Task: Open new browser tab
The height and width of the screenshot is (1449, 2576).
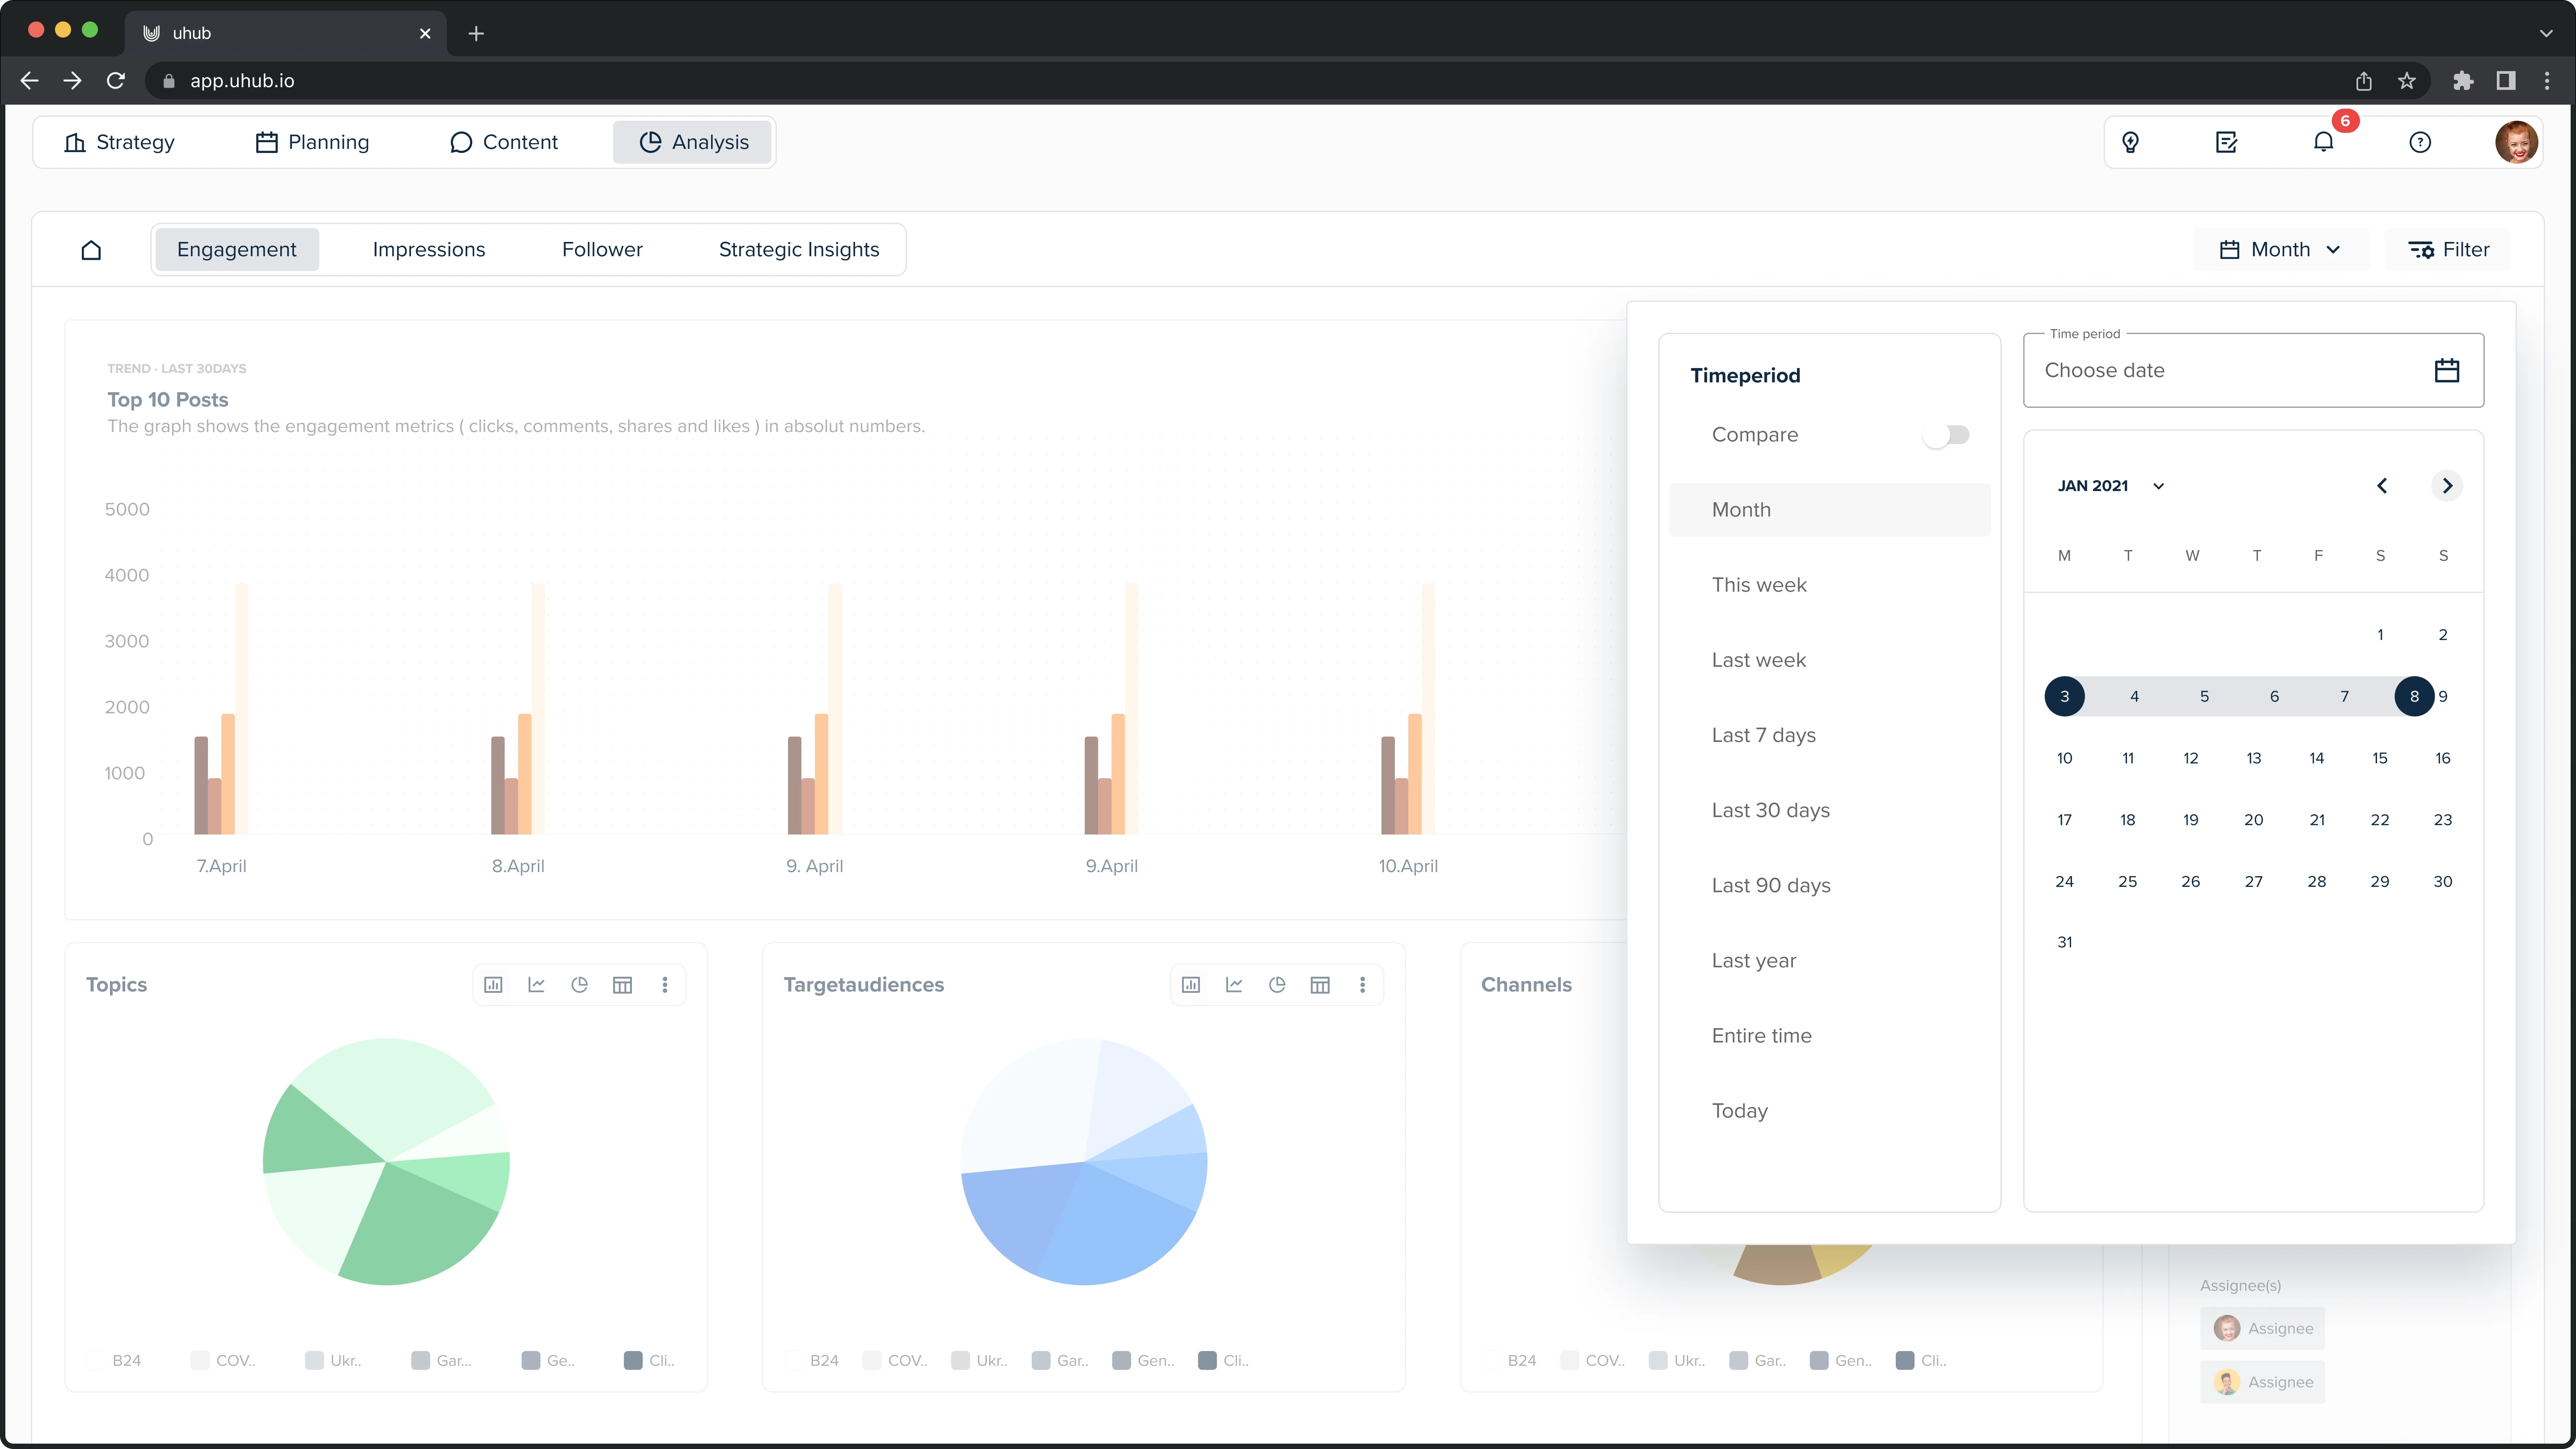Action: point(476,33)
